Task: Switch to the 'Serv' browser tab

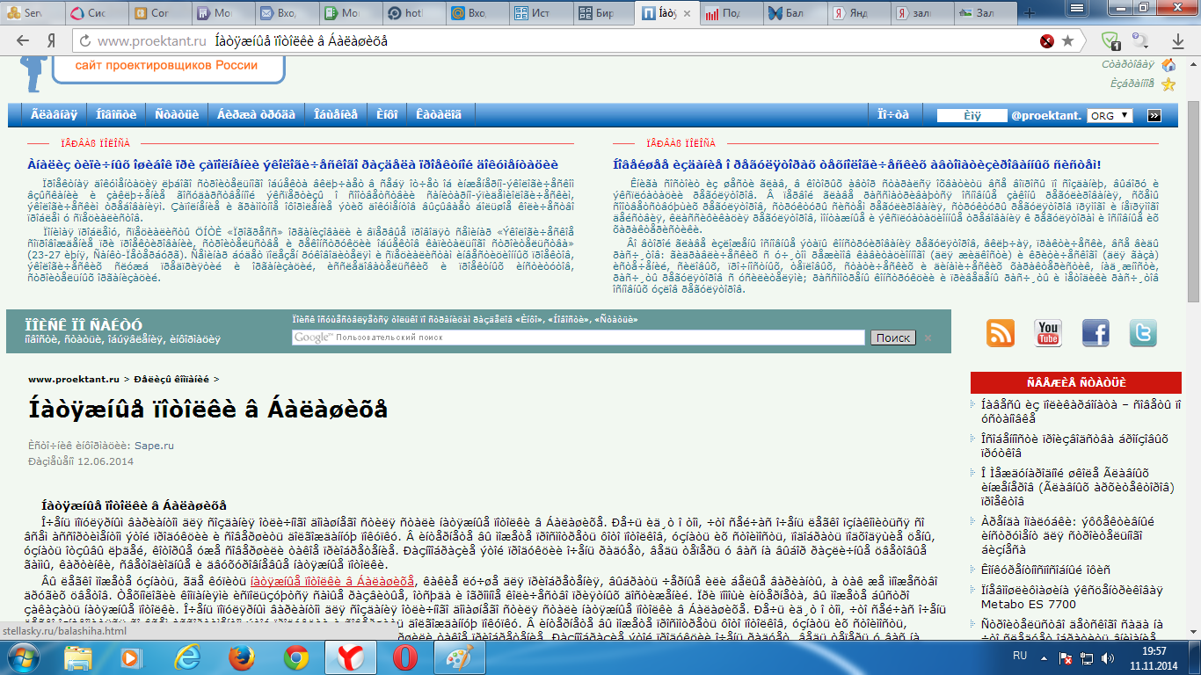Action: pos(32,13)
